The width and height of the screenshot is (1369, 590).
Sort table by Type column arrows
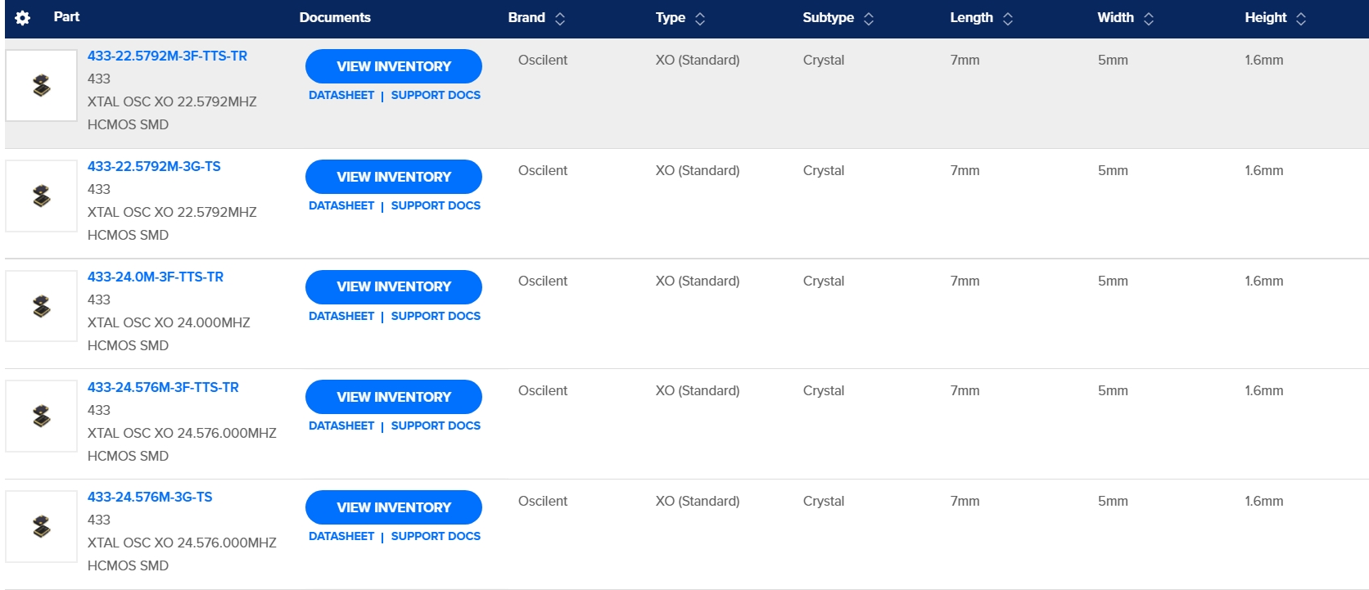point(700,19)
